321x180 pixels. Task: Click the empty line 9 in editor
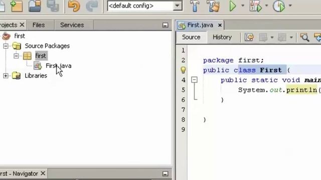coord(254,129)
